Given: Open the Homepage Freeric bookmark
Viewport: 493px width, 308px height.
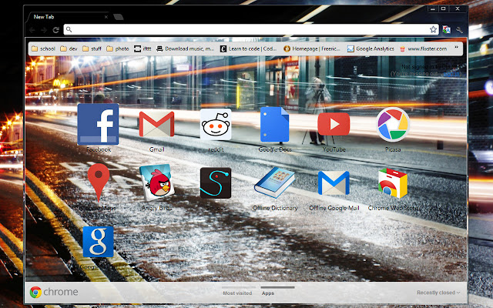Looking at the screenshot, I should click(x=312, y=49).
